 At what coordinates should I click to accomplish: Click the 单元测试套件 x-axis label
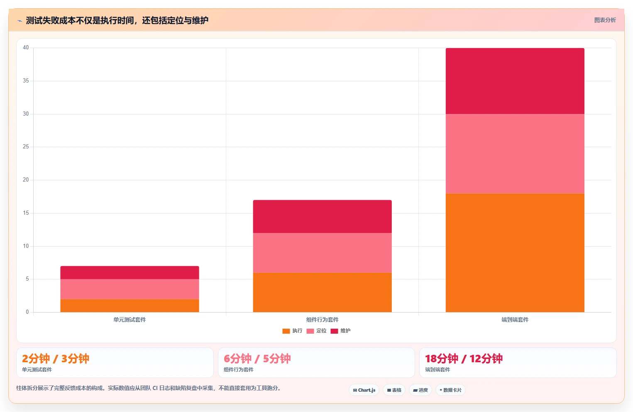[130, 320]
